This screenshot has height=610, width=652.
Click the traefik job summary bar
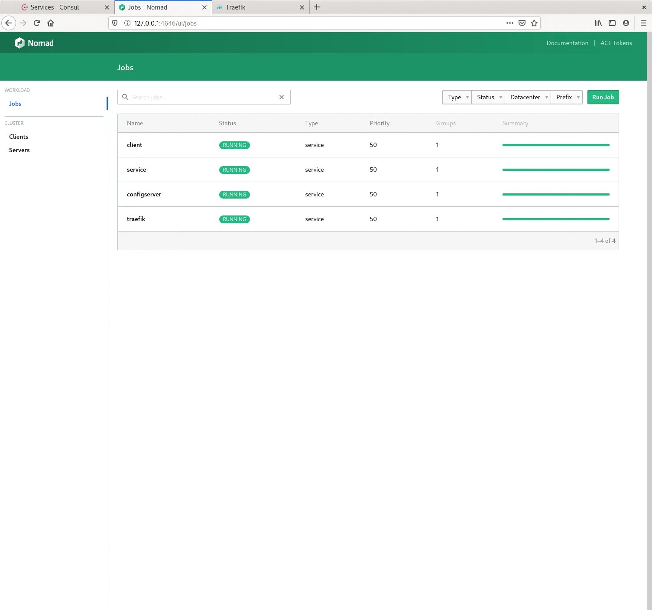tap(556, 219)
